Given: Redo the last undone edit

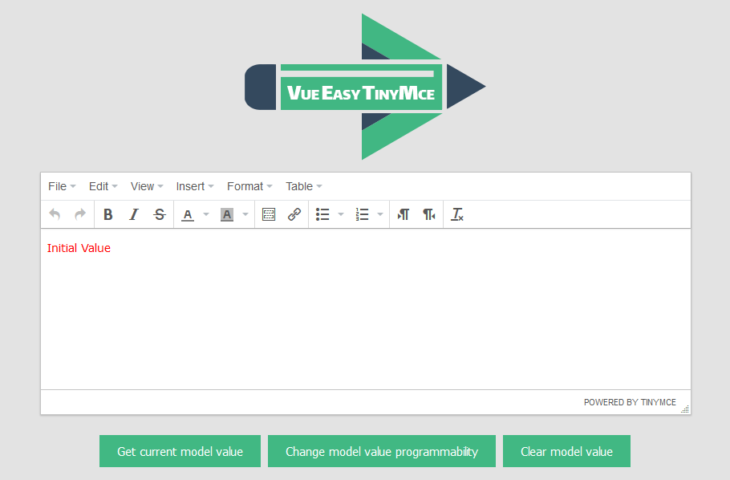Looking at the screenshot, I should pos(80,214).
